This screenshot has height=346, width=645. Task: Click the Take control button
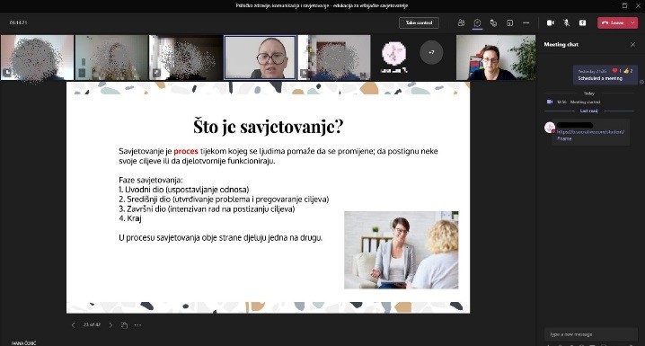pos(419,23)
